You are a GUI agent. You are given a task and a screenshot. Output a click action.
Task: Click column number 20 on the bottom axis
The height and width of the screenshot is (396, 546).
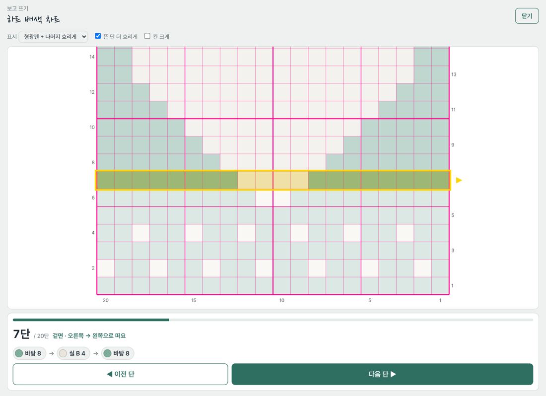click(106, 300)
